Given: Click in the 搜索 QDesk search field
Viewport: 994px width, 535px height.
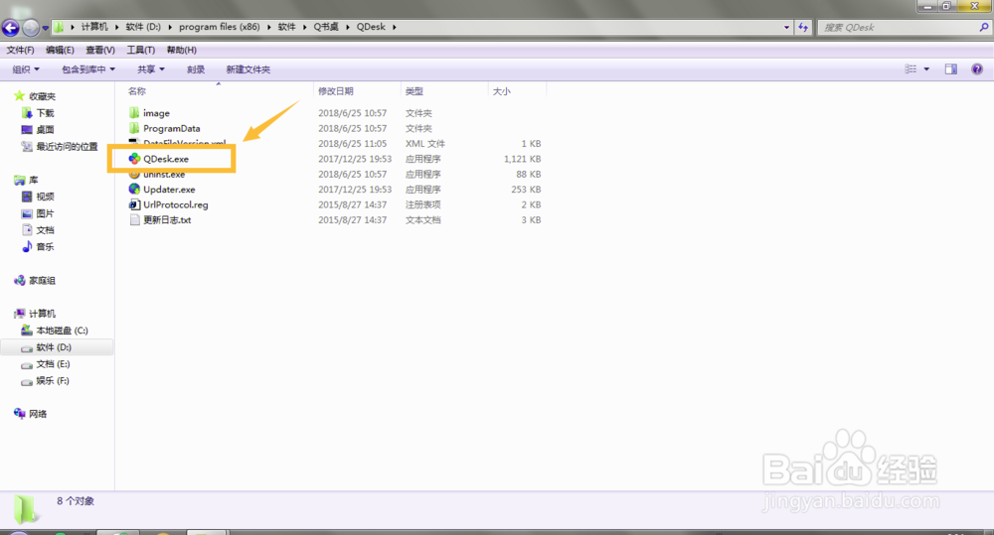Looking at the screenshot, I should (x=899, y=27).
